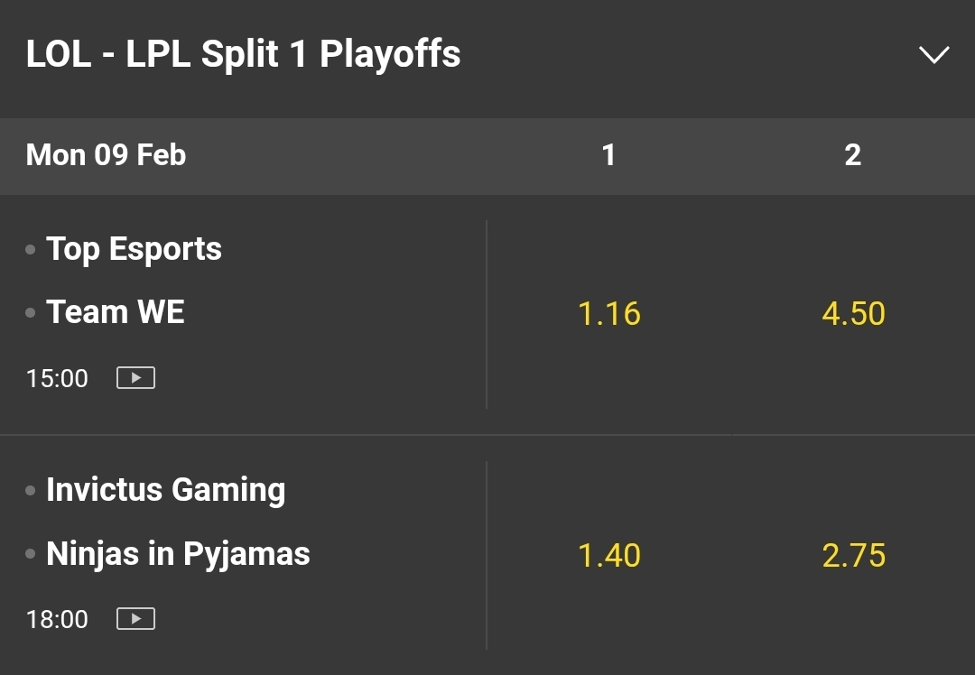Viewport: 975px width, 675px height.
Task: Bet on Top Esports at odds 1.16
Action: (x=609, y=314)
